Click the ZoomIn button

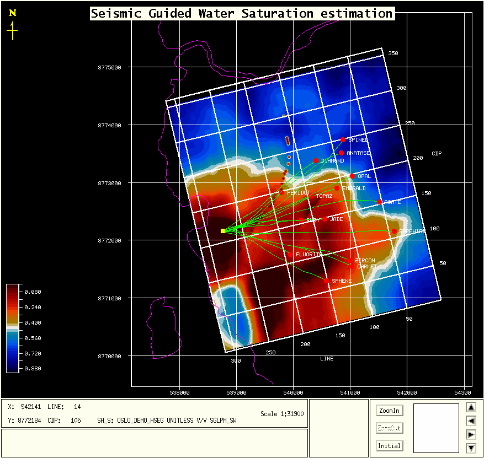(389, 411)
